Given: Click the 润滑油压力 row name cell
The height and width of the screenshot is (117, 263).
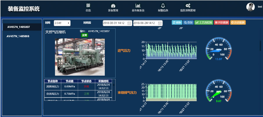Looking at the screenshot, I should [x=53, y=87].
